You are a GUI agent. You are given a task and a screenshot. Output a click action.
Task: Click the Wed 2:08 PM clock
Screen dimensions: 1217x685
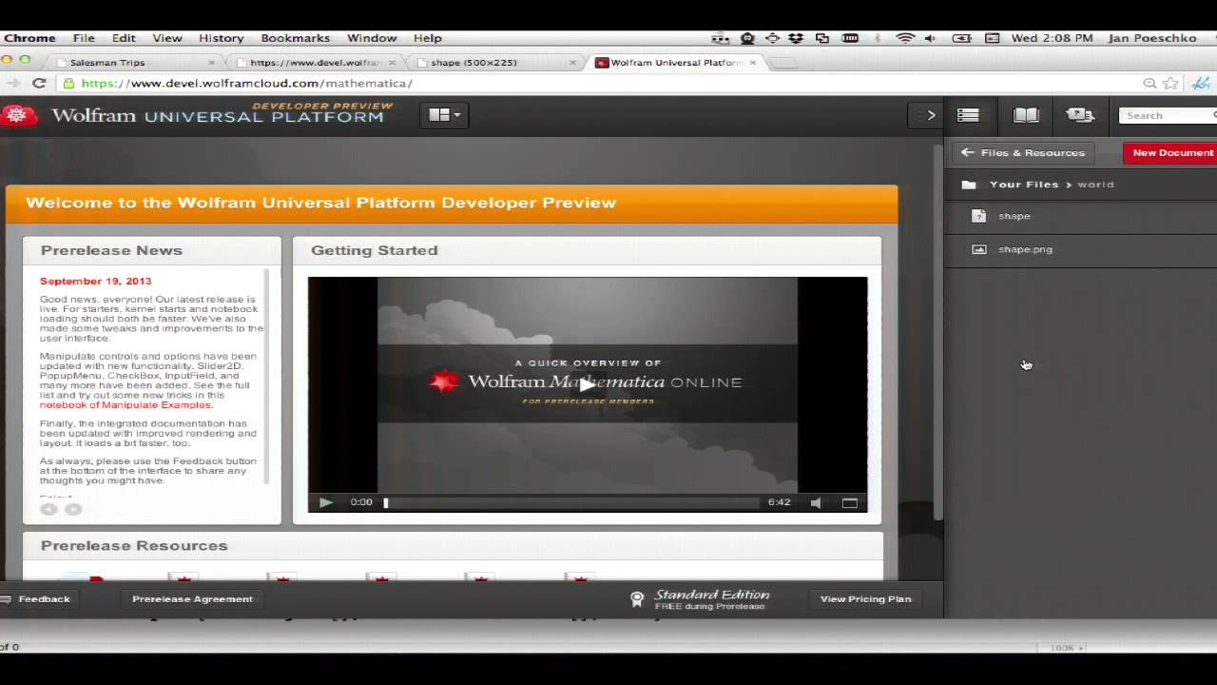coord(1053,38)
